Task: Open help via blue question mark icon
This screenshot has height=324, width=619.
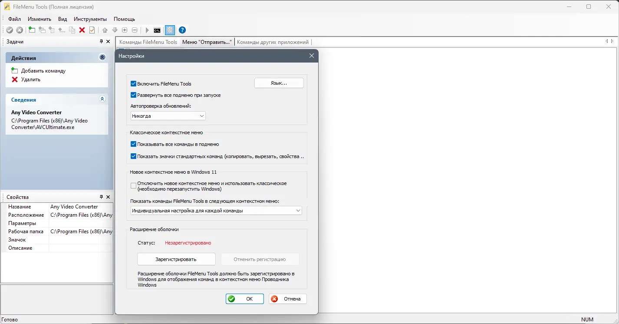Action: click(x=182, y=30)
